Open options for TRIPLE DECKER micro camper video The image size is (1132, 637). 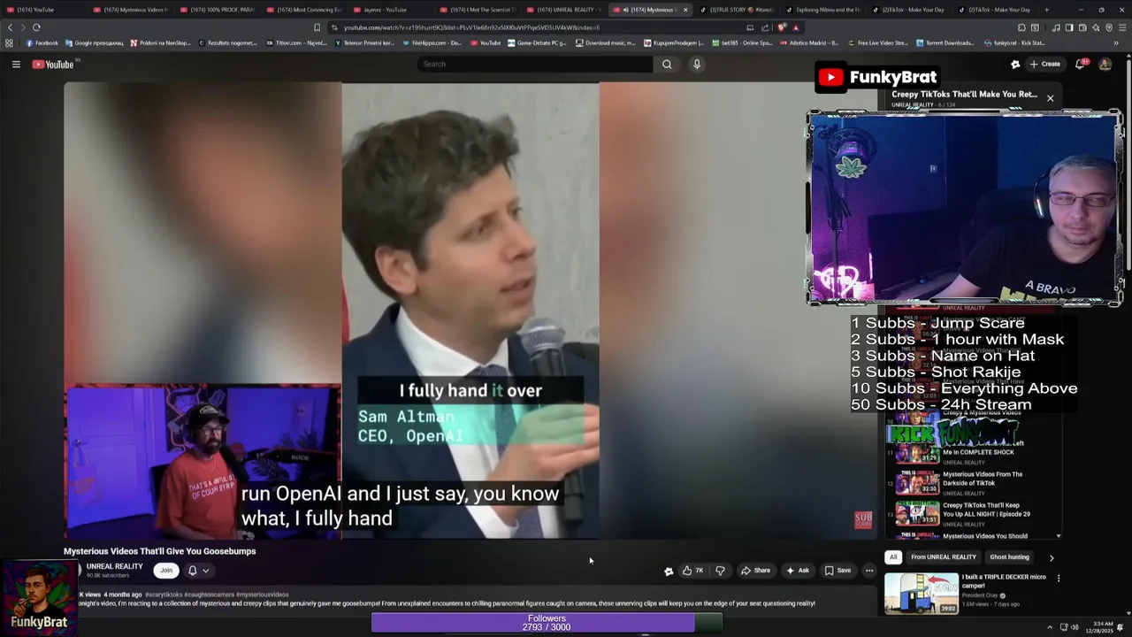pyautogui.click(x=1059, y=579)
